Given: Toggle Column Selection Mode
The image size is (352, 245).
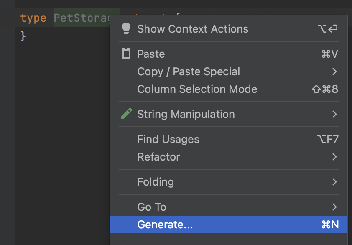Looking at the screenshot, I should pos(197,89).
